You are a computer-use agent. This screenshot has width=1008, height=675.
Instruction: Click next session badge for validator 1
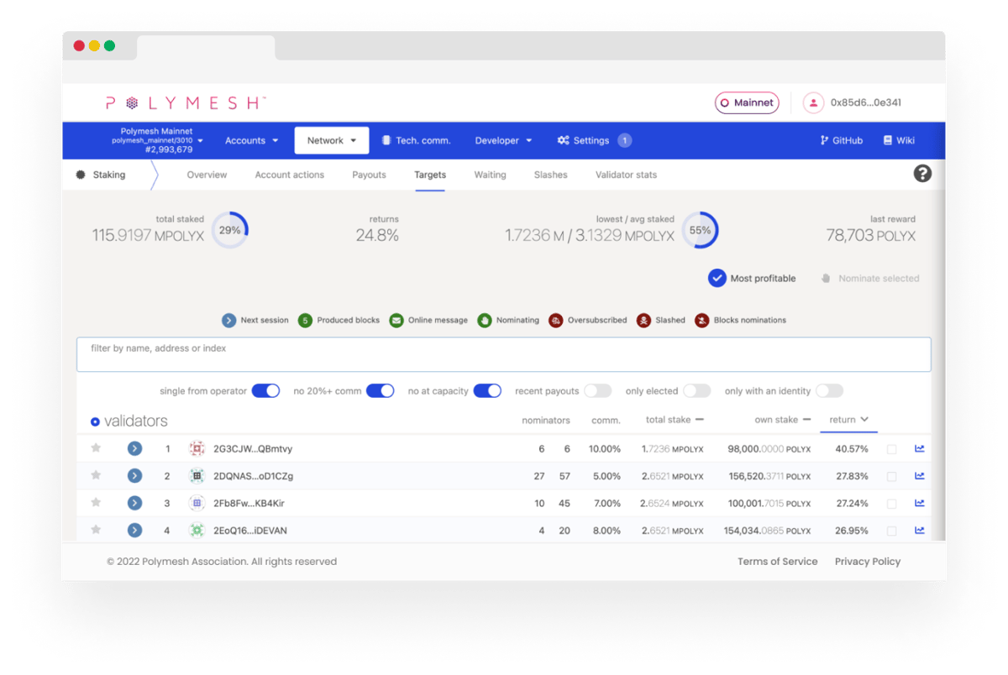(x=134, y=449)
